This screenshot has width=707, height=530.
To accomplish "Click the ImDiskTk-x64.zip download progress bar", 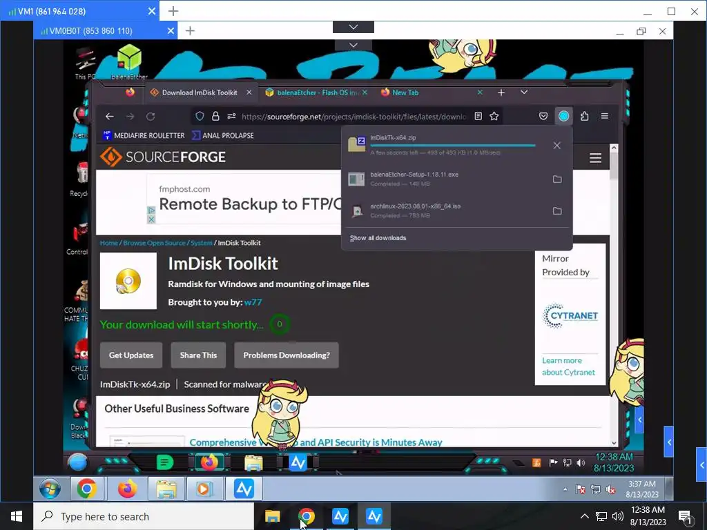I will pyautogui.click(x=453, y=146).
